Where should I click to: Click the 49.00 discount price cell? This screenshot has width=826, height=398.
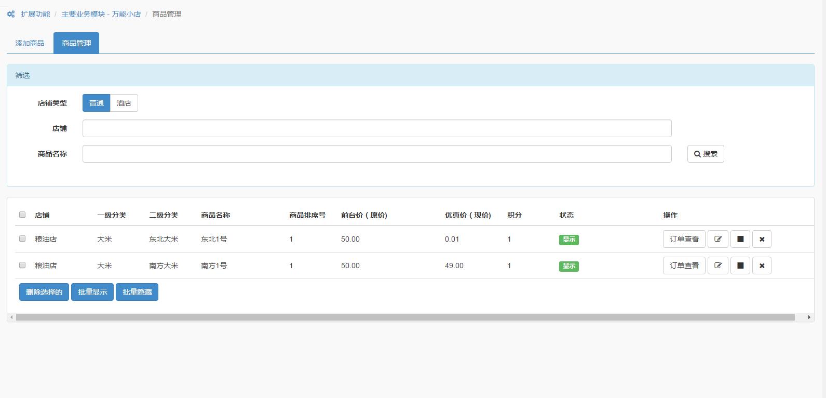[454, 266]
